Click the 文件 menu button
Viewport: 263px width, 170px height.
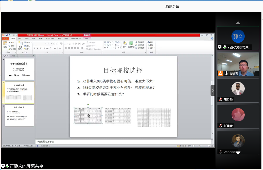6,39
